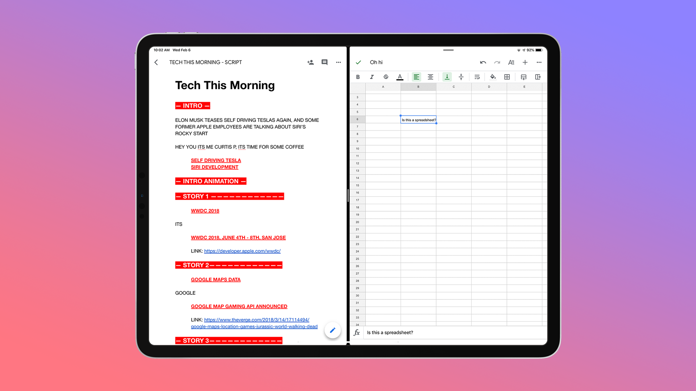Viewport: 696px width, 391px height.
Task: Open the share people icon in Docs
Action: [310, 62]
